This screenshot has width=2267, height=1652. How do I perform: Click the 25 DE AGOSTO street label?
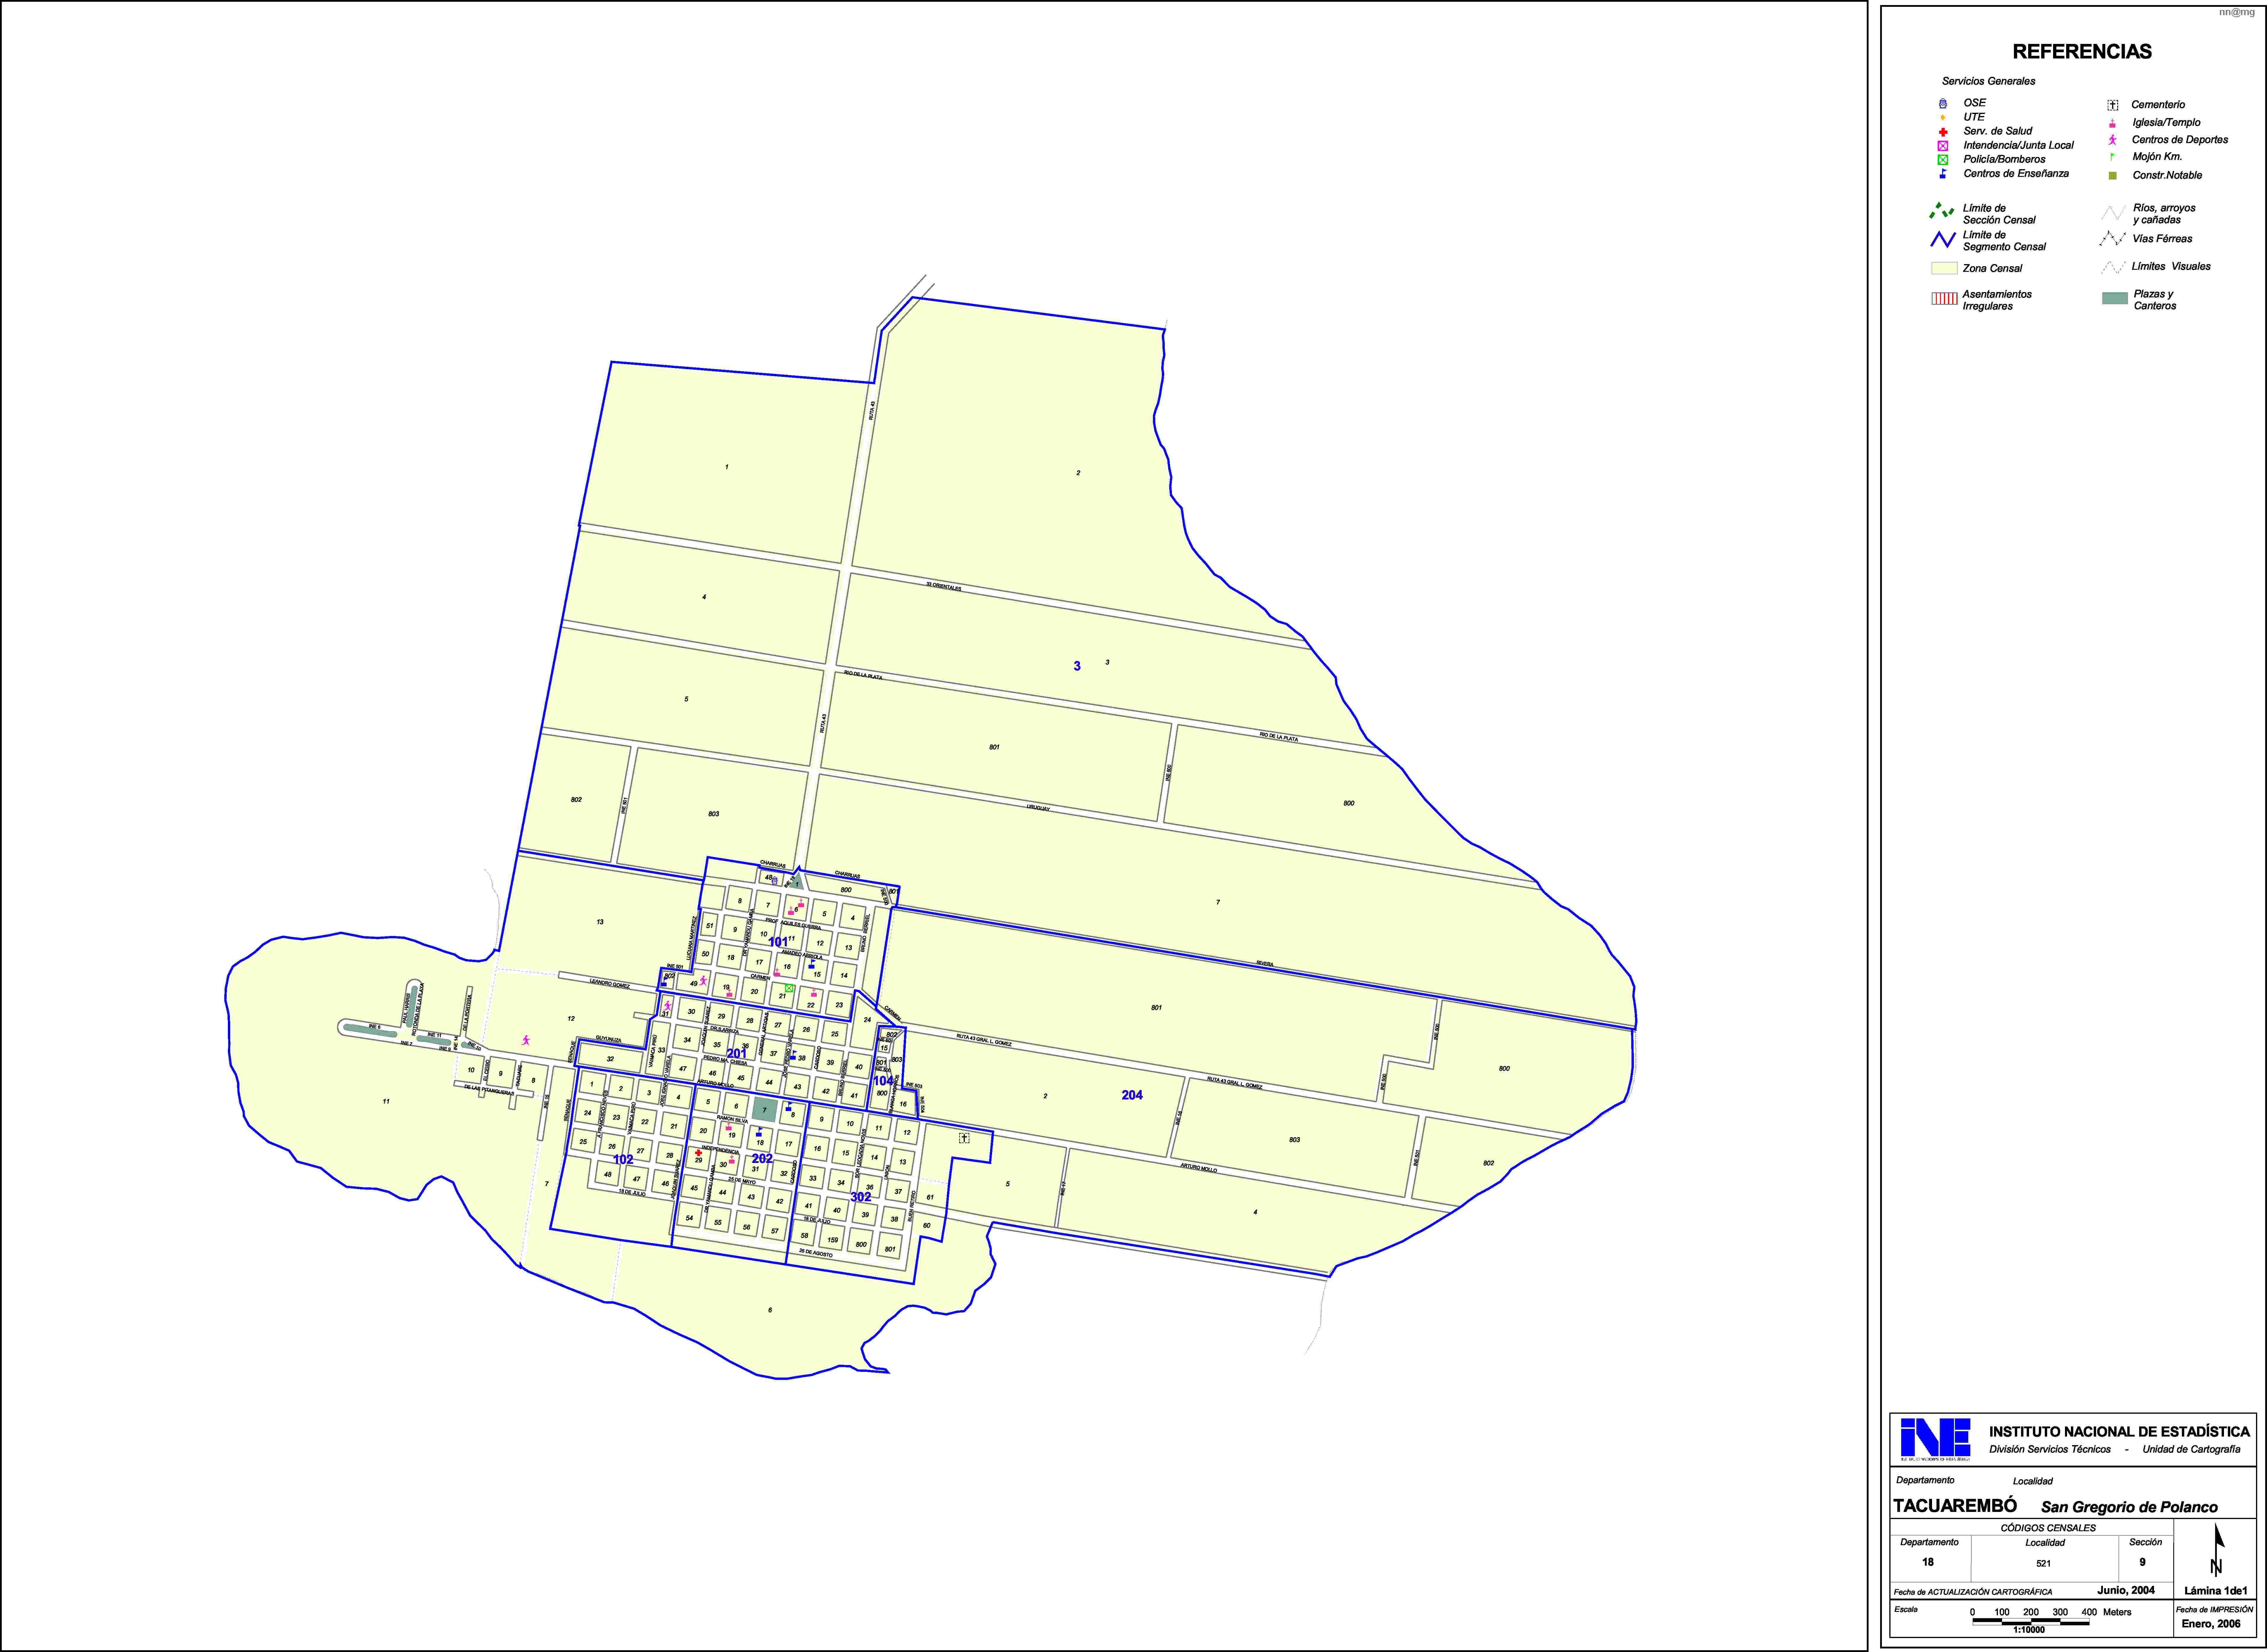coord(816,1253)
